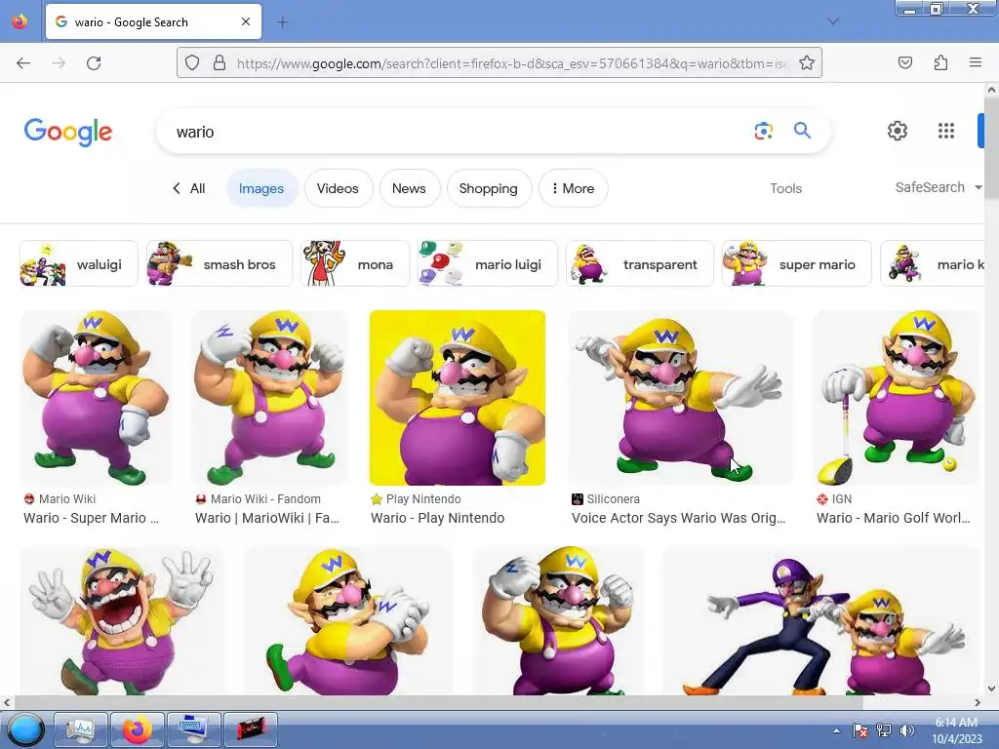Open the News tab
This screenshot has width=999, height=749.
(409, 188)
